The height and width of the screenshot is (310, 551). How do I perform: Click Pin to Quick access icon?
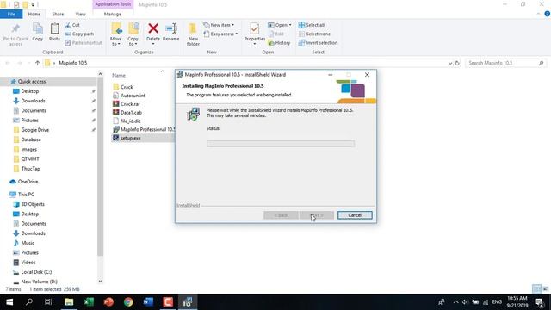pos(15,28)
